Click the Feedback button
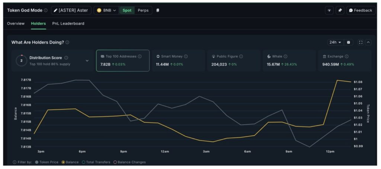This screenshot has height=169, width=381. click(361, 10)
